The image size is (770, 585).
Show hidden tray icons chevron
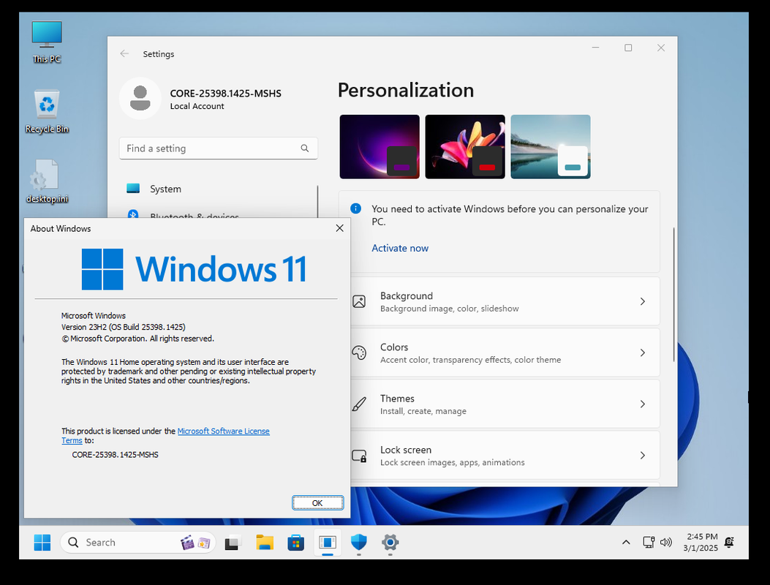point(626,543)
